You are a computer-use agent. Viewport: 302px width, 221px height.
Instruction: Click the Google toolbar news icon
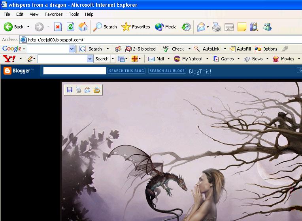coord(118,49)
